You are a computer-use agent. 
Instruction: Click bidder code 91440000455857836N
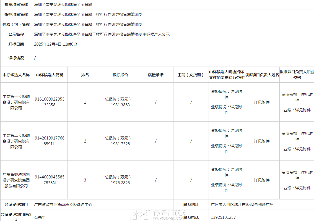50,180
